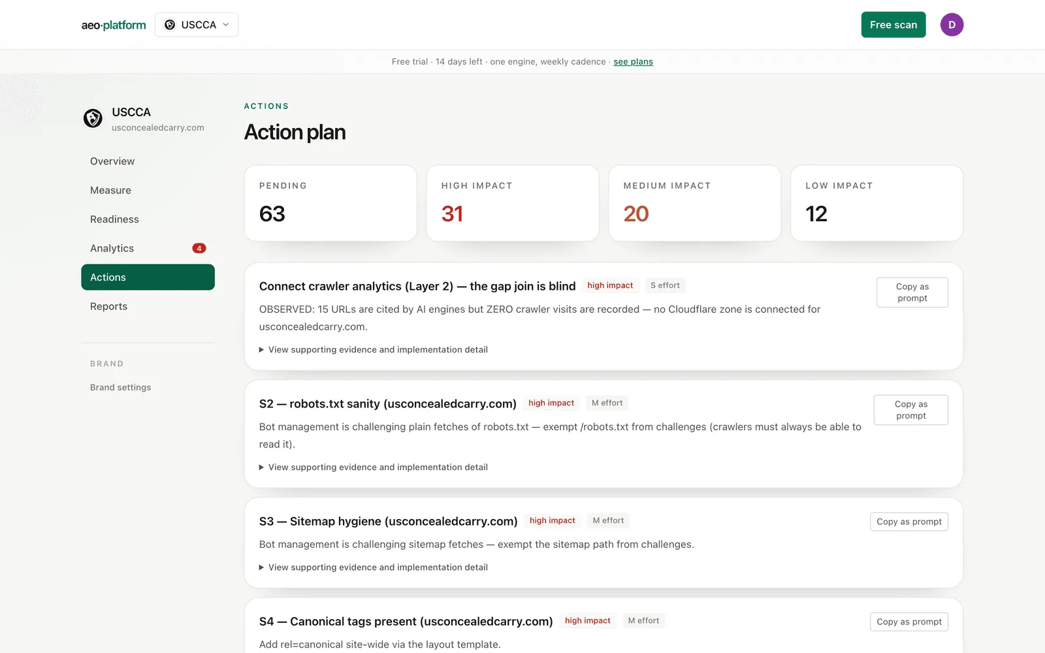1045x653 pixels.
Task: Click high impact tag on crawler analytics action
Action: pyautogui.click(x=610, y=285)
